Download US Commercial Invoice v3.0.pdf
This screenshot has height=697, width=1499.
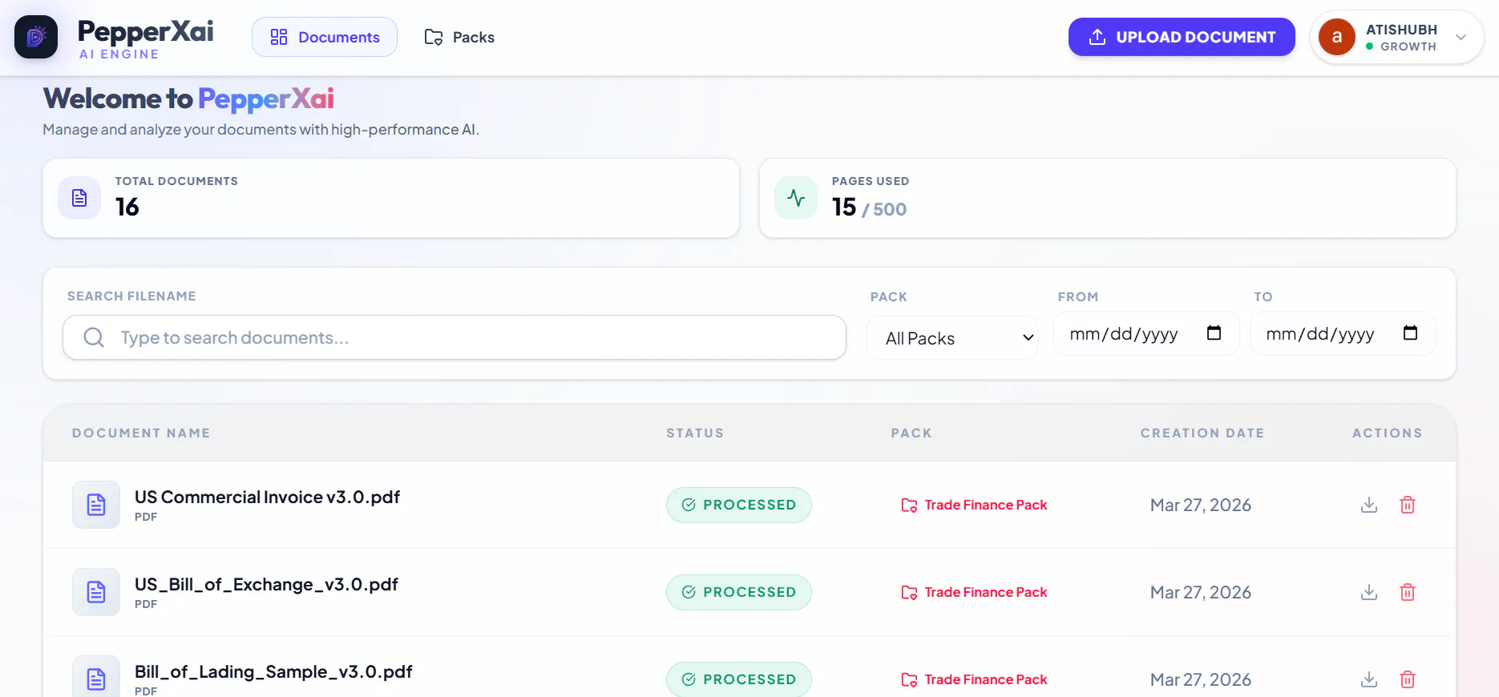tap(1369, 505)
